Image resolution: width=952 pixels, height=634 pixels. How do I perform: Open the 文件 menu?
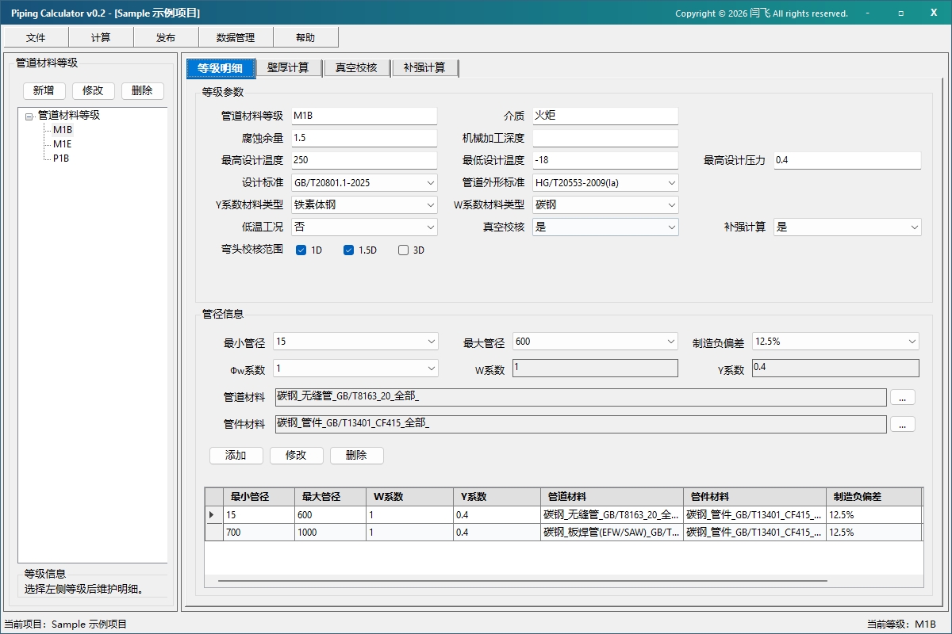(36, 37)
